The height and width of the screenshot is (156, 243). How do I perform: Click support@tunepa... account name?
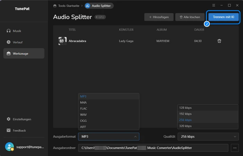[x=30, y=147]
